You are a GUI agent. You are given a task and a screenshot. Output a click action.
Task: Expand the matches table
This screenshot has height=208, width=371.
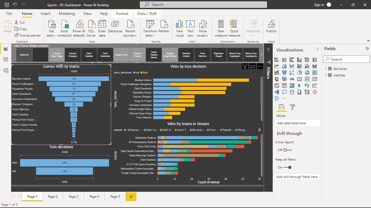[x=325, y=75]
